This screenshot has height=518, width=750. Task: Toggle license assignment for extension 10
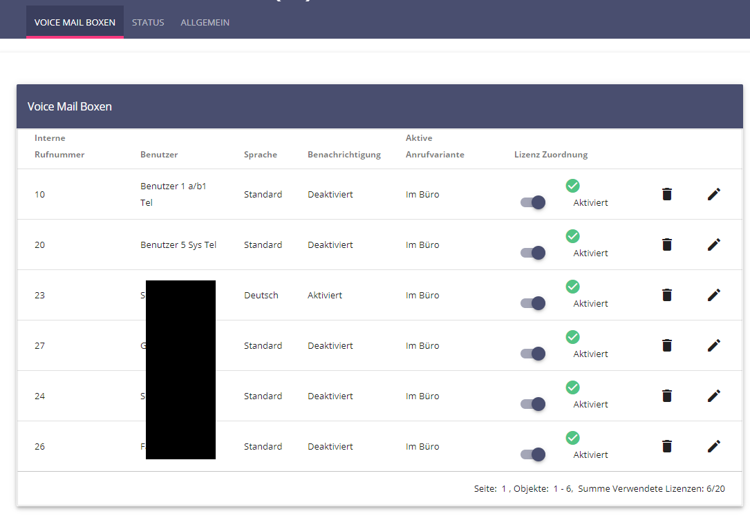pos(533,202)
